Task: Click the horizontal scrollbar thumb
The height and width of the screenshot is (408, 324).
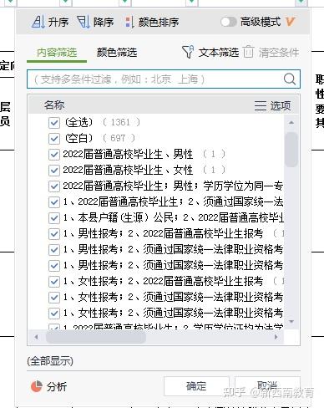Action: [96, 337]
